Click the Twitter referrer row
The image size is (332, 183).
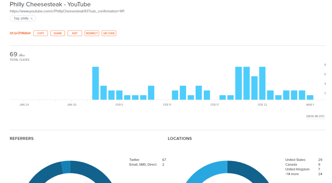point(148,160)
